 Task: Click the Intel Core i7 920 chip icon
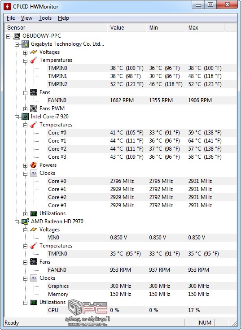[x=25, y=117]
